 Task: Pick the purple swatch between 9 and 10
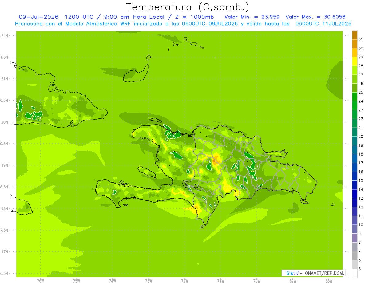pos(355,229)
